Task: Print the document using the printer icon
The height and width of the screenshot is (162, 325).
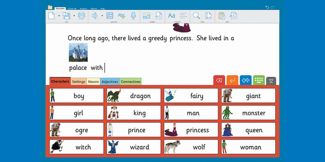Action: (81, 16)
